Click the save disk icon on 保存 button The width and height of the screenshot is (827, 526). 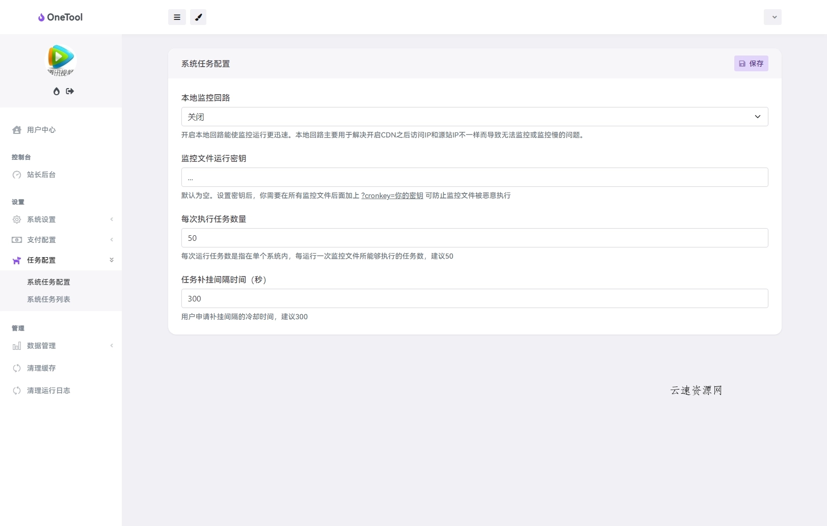[x=742, y=63]
